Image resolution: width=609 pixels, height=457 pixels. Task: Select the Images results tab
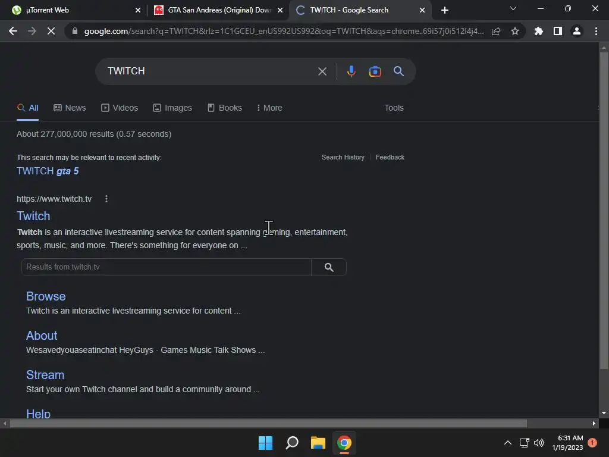click(172, 108)
